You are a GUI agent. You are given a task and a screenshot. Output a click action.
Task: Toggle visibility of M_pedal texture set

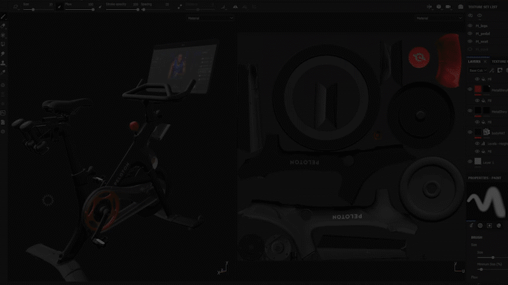point(470,34)
